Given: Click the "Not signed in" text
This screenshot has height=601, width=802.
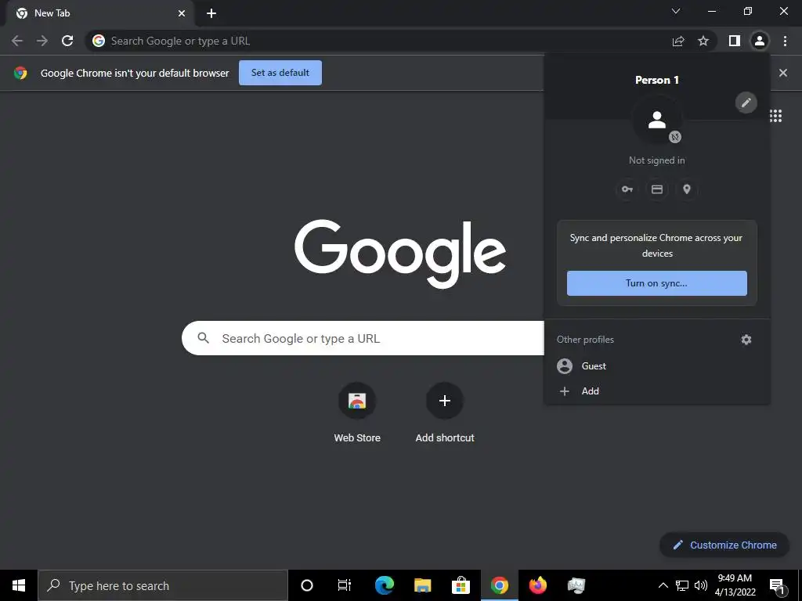Looking at the screenshot, I should pyautogui.click(x=657, y=160).
